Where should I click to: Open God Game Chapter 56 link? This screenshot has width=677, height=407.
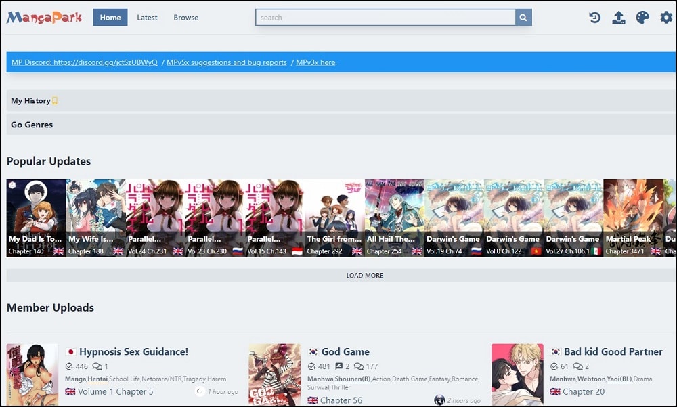tap(341, 400)
